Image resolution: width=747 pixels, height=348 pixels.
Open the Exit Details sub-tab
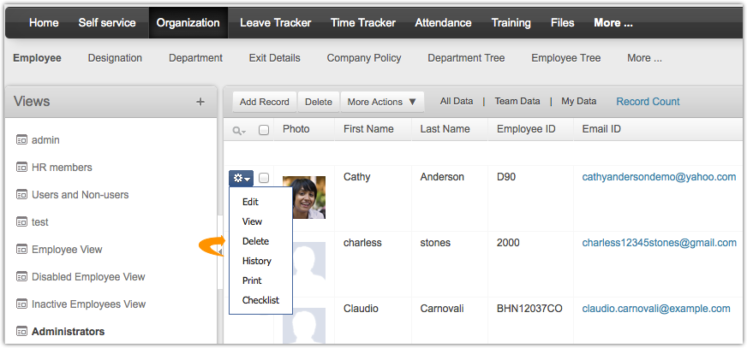tap(274, 58)
